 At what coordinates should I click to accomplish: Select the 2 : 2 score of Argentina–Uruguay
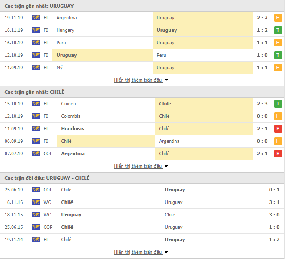[x=262, y=18]
